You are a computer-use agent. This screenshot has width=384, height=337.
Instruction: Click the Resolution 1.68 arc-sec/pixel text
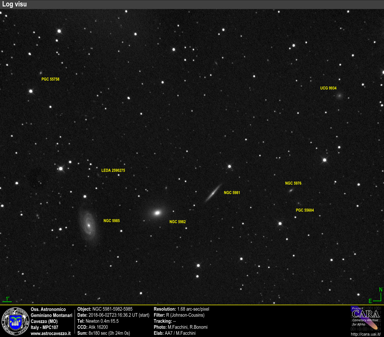point(181,309)
